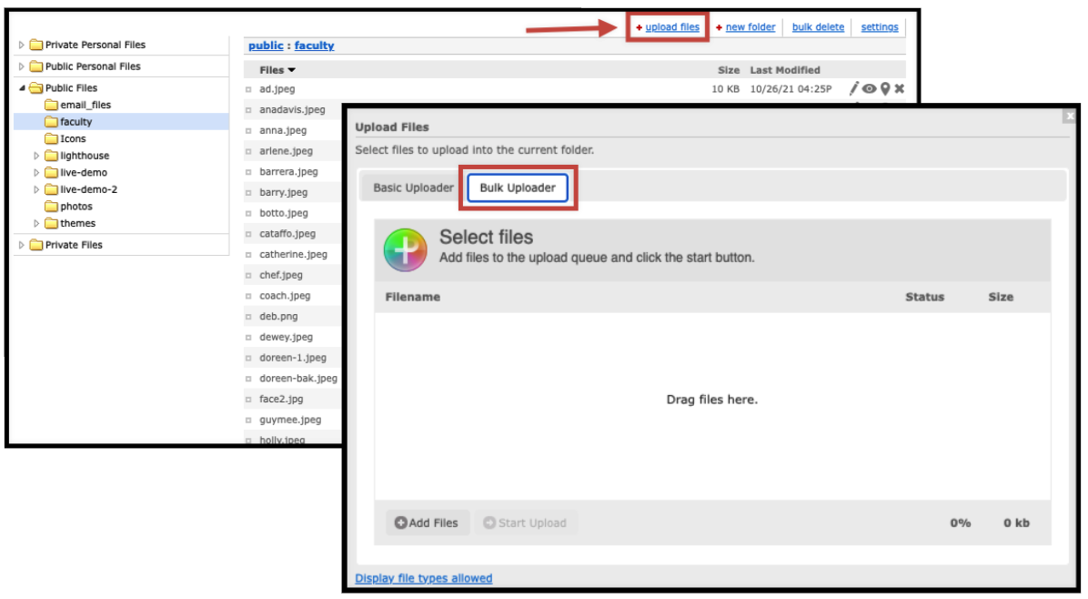Collapse the Public Files tree node

pos(22,88)
